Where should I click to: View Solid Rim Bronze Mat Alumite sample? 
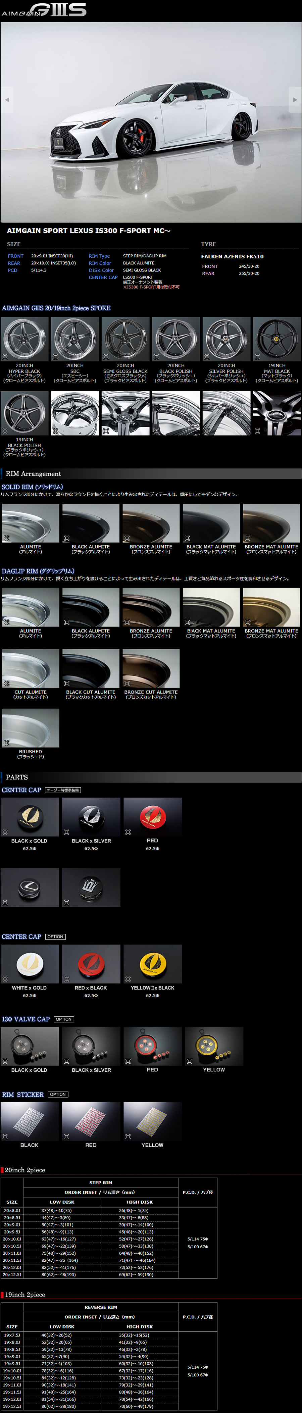point(271,523)
